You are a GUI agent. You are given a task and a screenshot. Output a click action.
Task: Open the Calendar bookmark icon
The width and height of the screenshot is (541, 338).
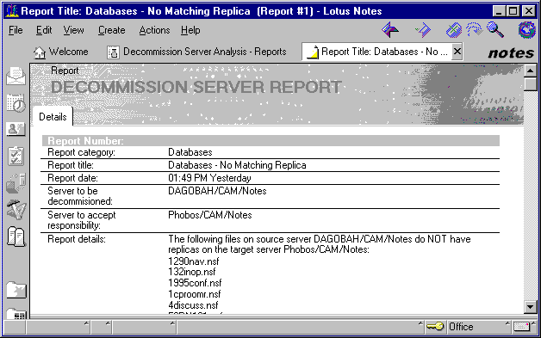16,102
